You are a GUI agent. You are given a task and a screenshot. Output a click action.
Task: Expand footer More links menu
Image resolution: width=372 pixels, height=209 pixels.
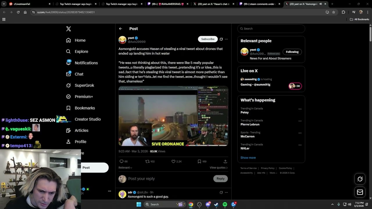point(273,173)
